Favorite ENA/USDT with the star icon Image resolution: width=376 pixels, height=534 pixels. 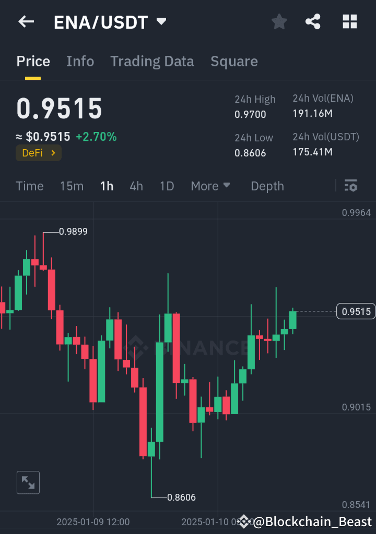click(279, 21)
